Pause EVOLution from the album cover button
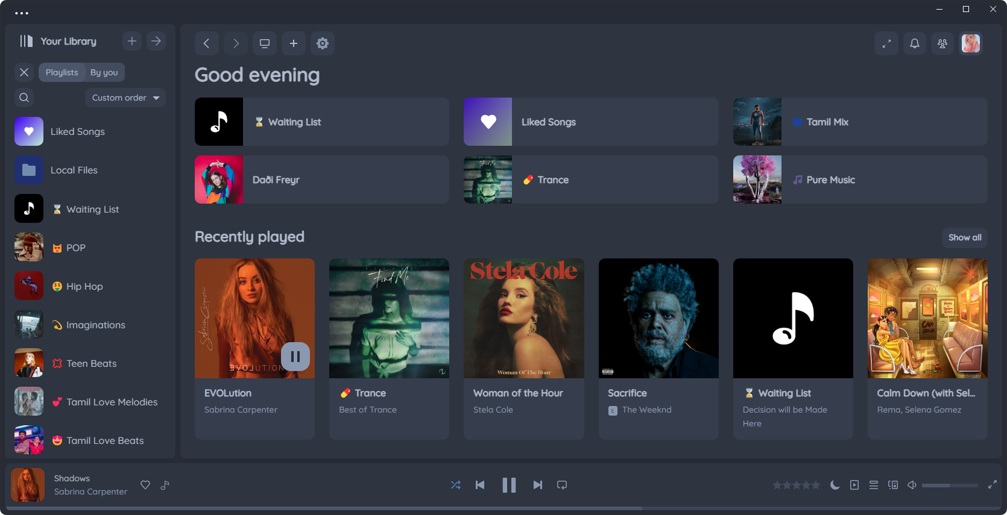Screen dimensions: 1007x515 [295, 357]
